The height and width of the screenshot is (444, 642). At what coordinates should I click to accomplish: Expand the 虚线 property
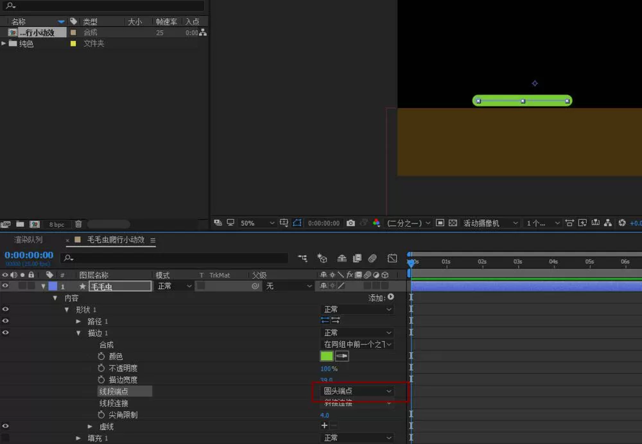[90, 427]
